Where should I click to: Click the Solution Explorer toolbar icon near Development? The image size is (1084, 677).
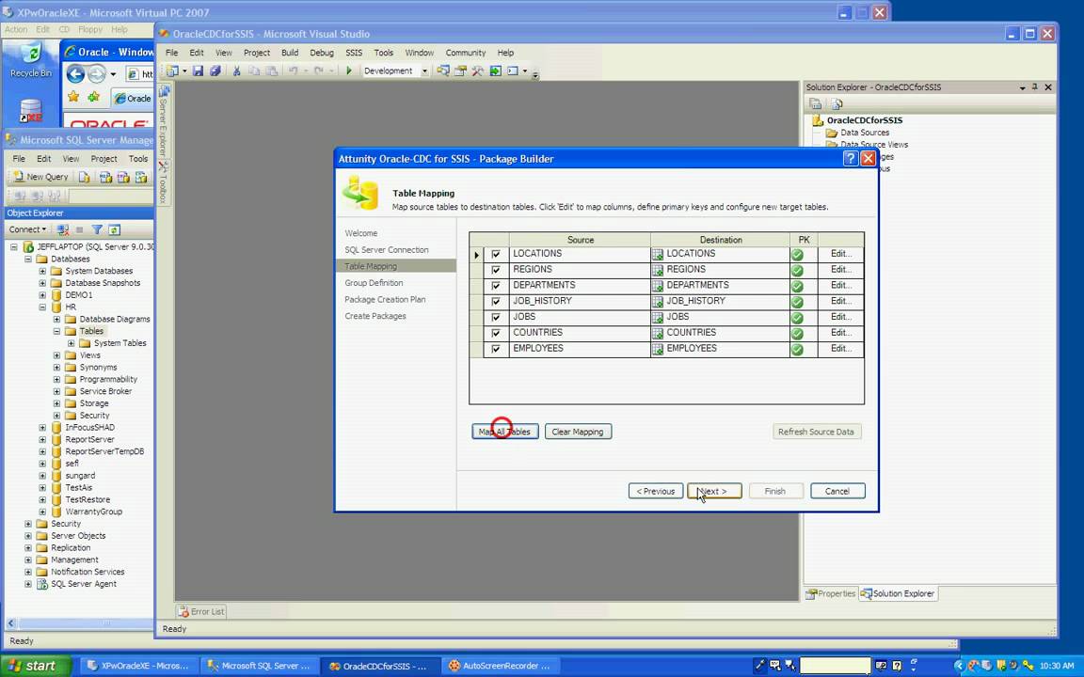[443, 71]
